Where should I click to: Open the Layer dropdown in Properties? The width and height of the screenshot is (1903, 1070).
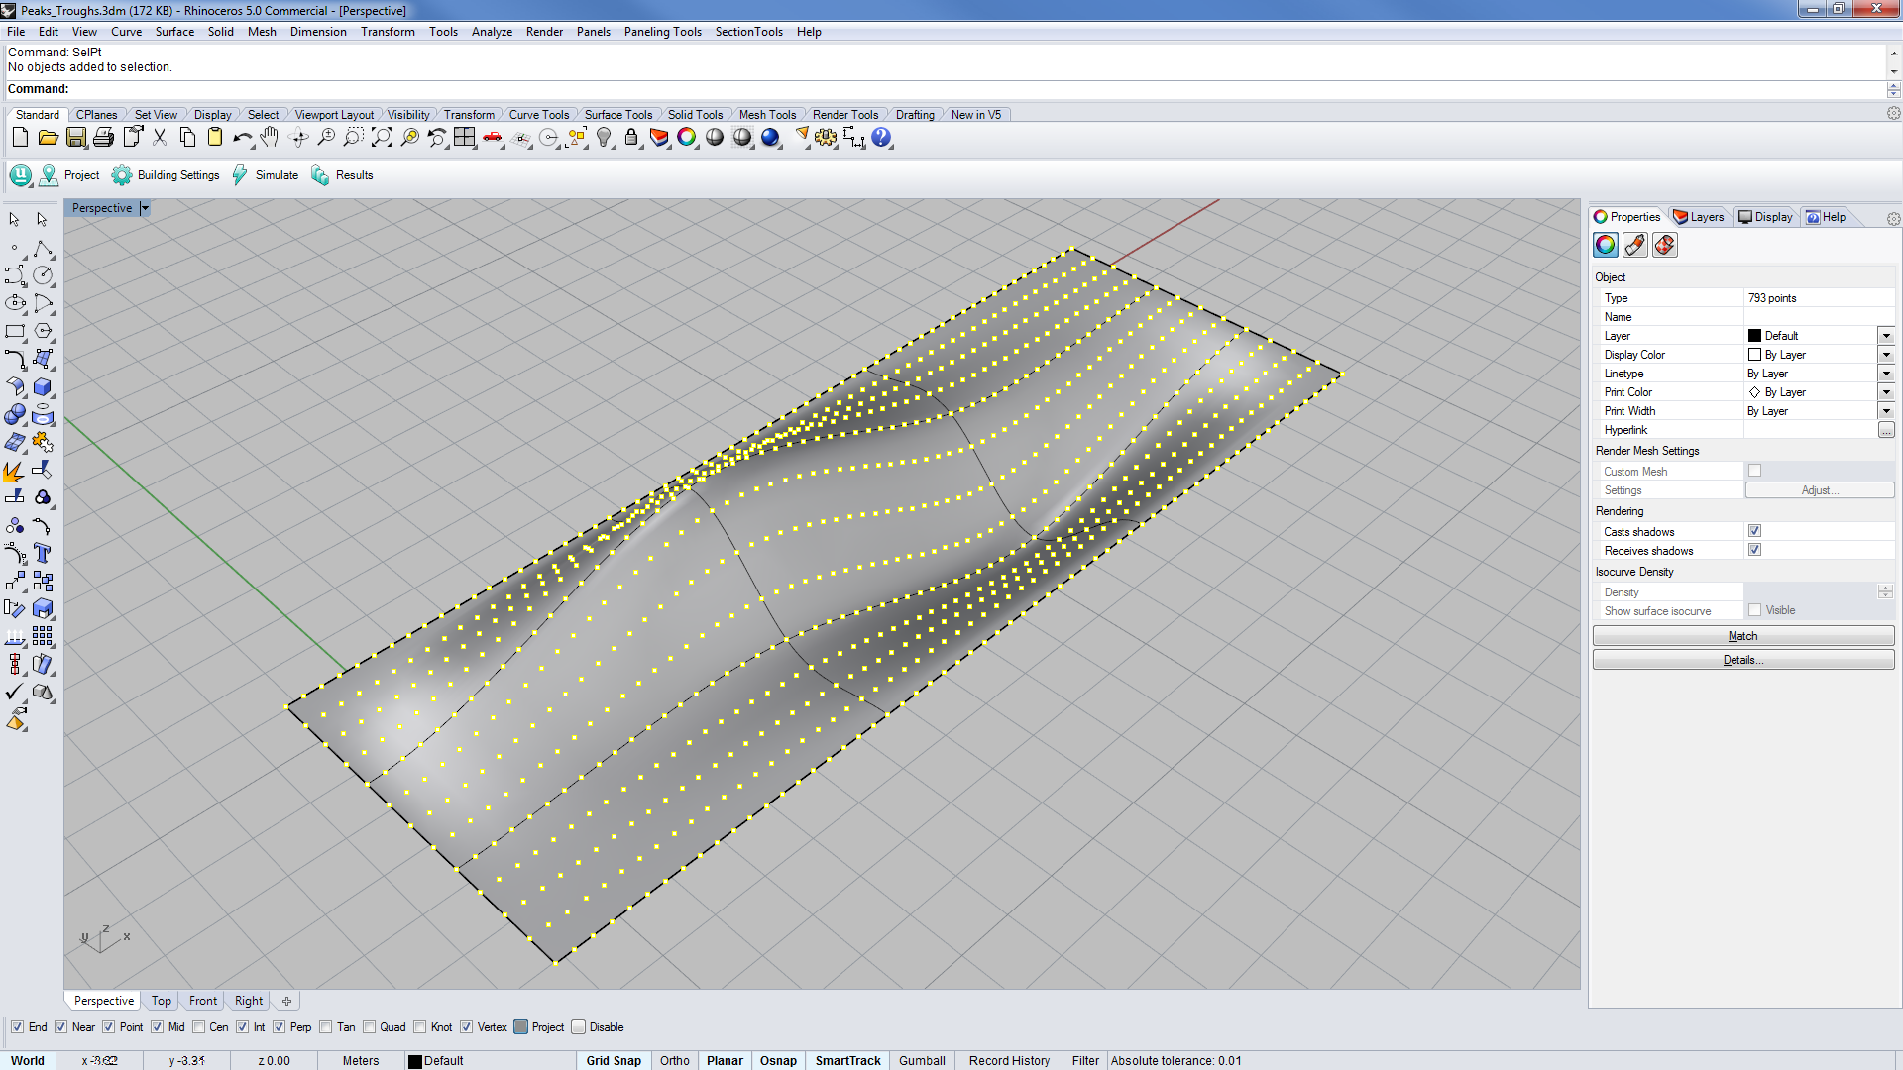(1886, 335)
